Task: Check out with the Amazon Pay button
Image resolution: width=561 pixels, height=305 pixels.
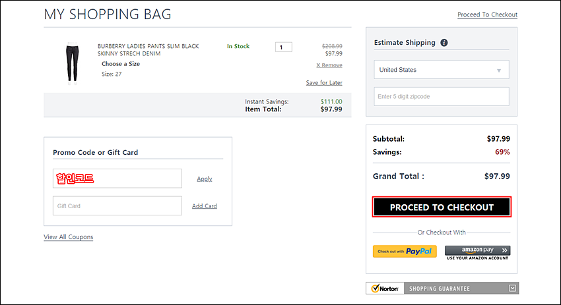Action: (478, 252)
